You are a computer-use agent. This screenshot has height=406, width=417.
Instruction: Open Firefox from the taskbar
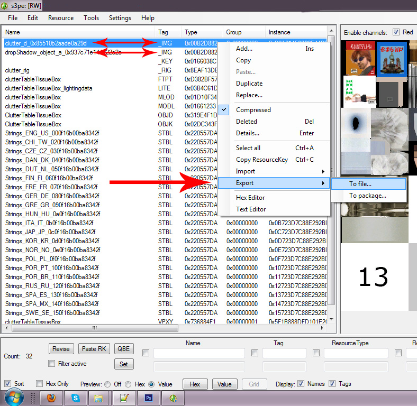[51, 398]
